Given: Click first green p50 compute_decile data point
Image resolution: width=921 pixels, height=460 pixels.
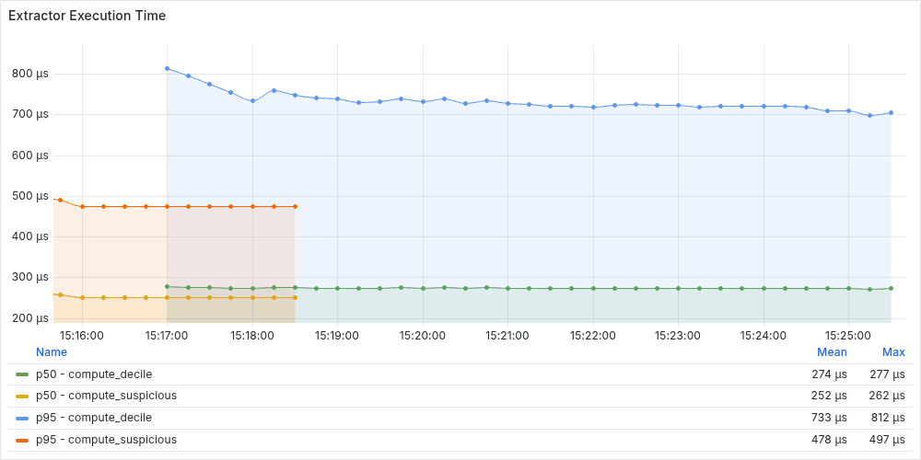Looking at the screenshot, I should 168,286.
